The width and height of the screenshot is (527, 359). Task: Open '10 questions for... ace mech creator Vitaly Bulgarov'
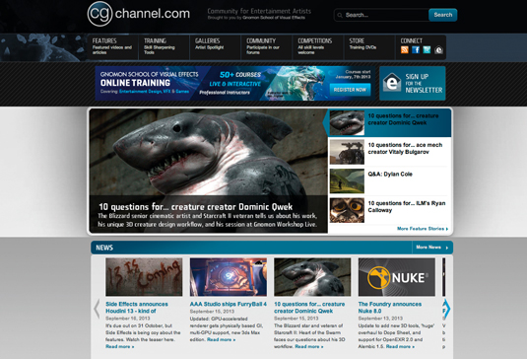pyautogui.click(x=405, y=148)
